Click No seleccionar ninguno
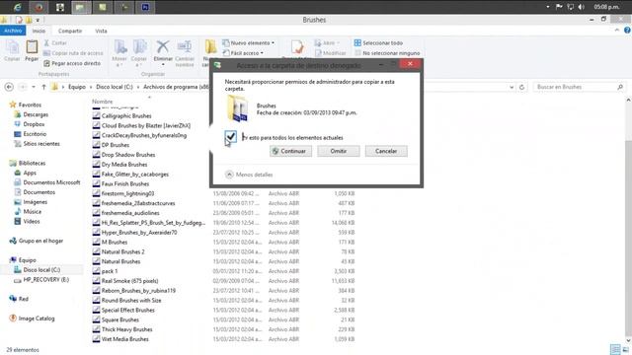This screenshot has width=632, height=355. click(x=387, y=53)
